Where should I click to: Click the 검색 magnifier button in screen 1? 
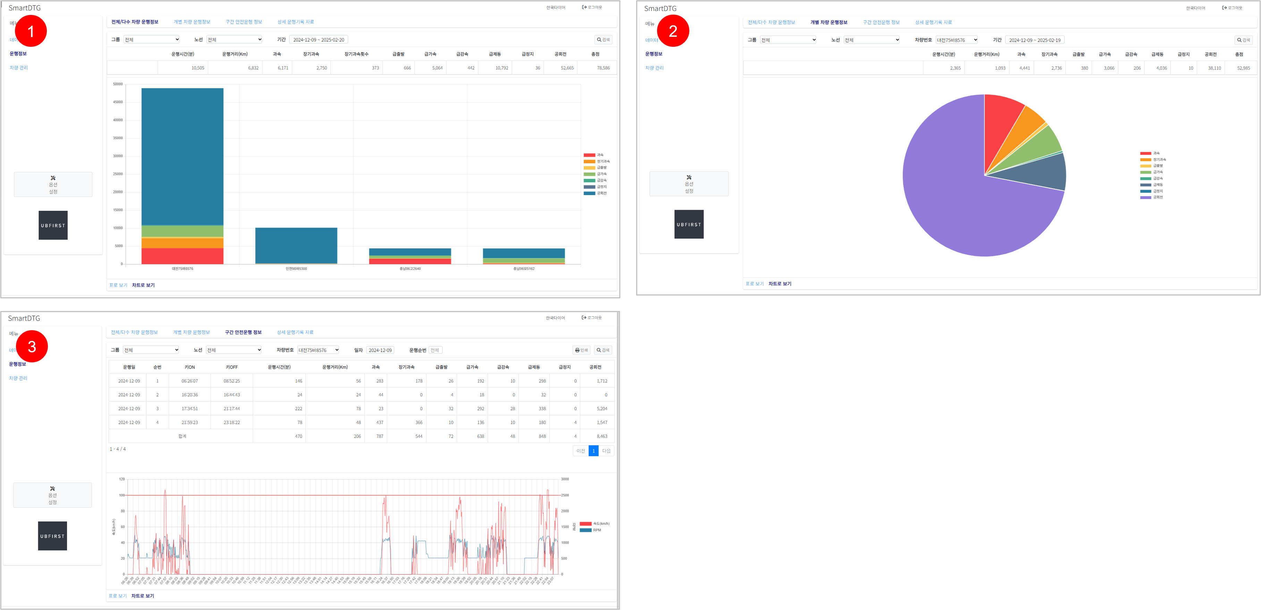click(603, 40)
